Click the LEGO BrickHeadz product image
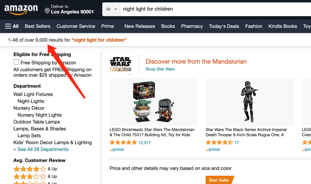Image resolution: width=311 pixels, height=184 pixels. [153, 102]
